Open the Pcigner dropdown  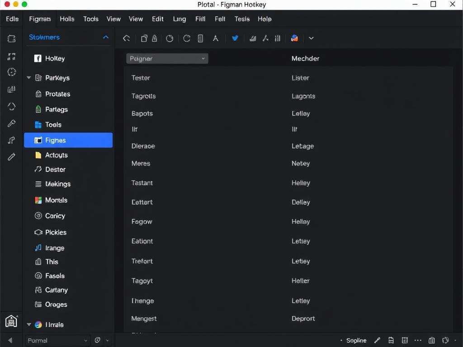pos(167,58)
